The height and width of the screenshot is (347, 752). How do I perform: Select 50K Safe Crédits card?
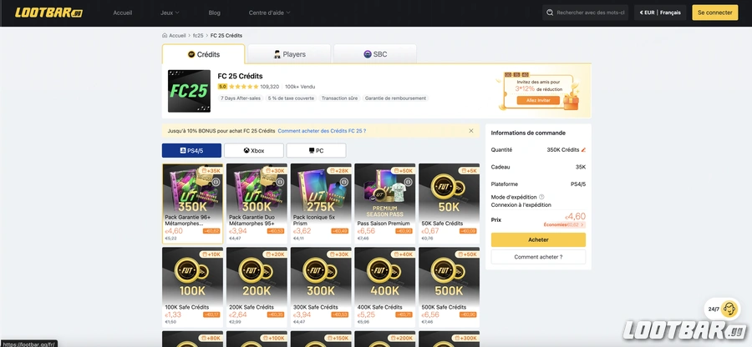449,204
